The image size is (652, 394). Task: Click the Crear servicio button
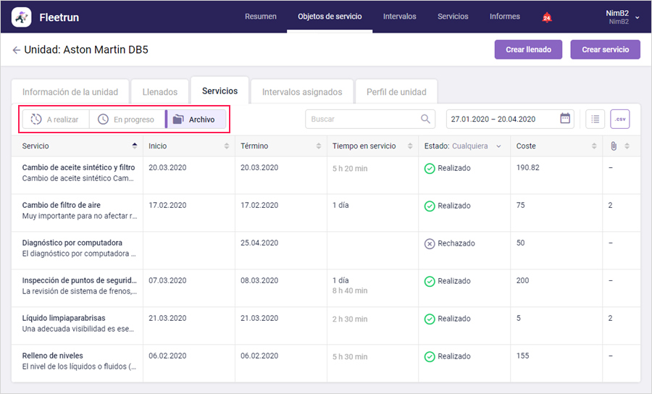[605, 49]
